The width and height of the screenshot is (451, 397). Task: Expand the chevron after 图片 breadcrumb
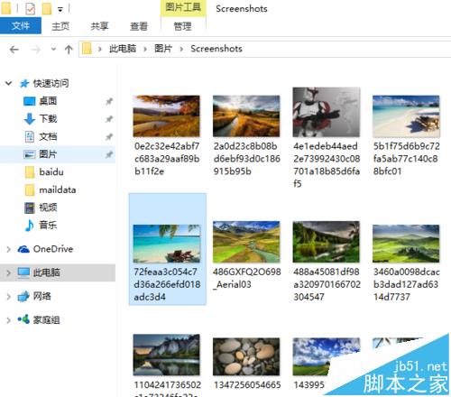(181, 49)
